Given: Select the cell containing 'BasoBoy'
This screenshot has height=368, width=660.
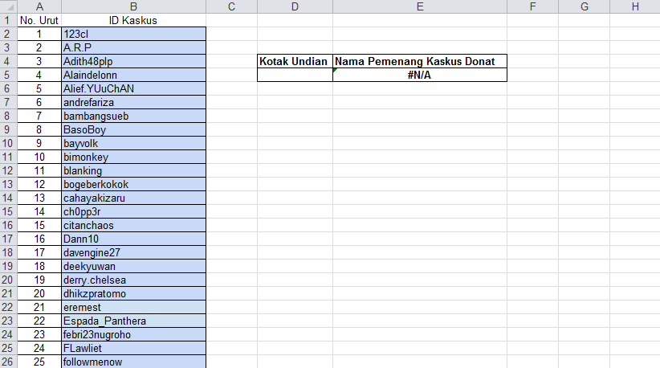Looking at the screenshot, I should click(133, 129).
